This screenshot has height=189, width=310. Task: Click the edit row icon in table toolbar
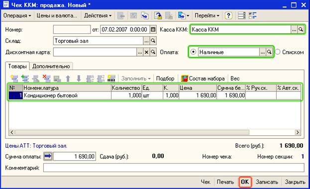(36, 79)
